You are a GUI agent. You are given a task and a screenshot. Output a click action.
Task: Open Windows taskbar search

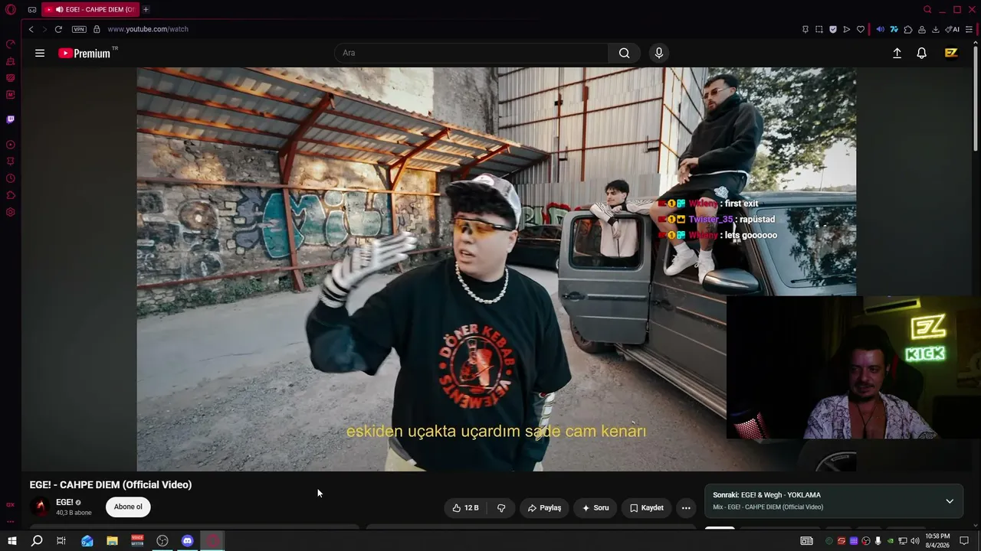36,541
